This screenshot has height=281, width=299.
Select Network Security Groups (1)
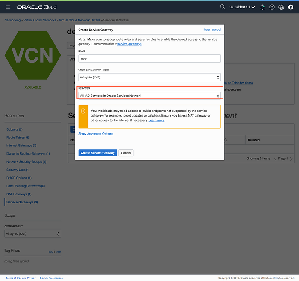tap(26, 161)
